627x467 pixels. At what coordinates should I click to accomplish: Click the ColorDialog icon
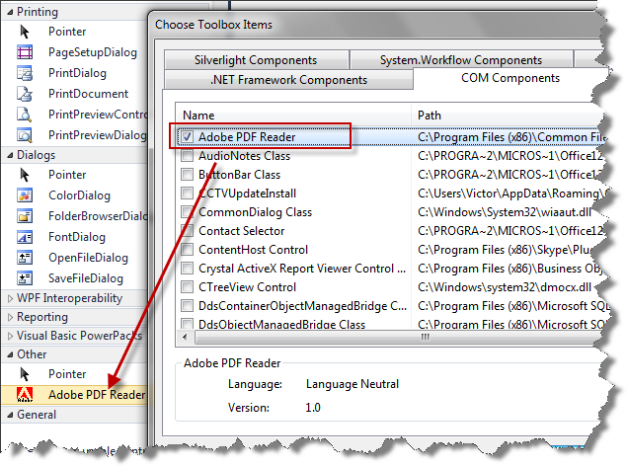[x=25, y=195]
